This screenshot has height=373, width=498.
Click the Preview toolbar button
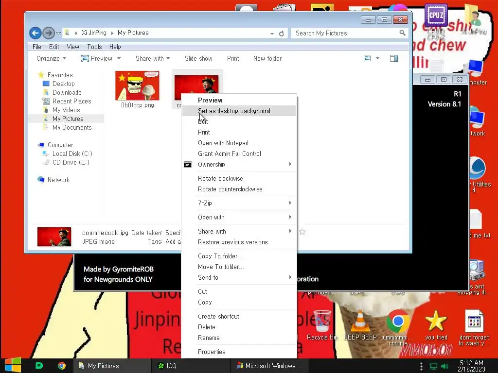97,58
